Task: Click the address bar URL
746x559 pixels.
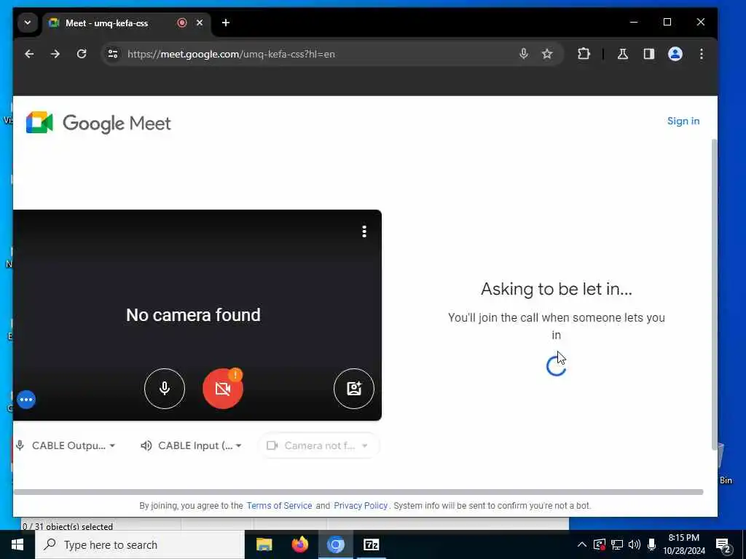Action: coord(231,54)
